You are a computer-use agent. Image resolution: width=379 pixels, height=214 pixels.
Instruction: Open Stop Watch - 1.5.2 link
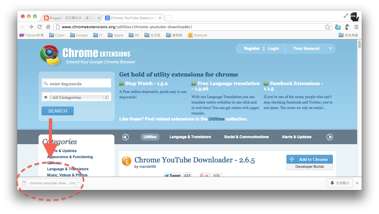coord(146,83)
